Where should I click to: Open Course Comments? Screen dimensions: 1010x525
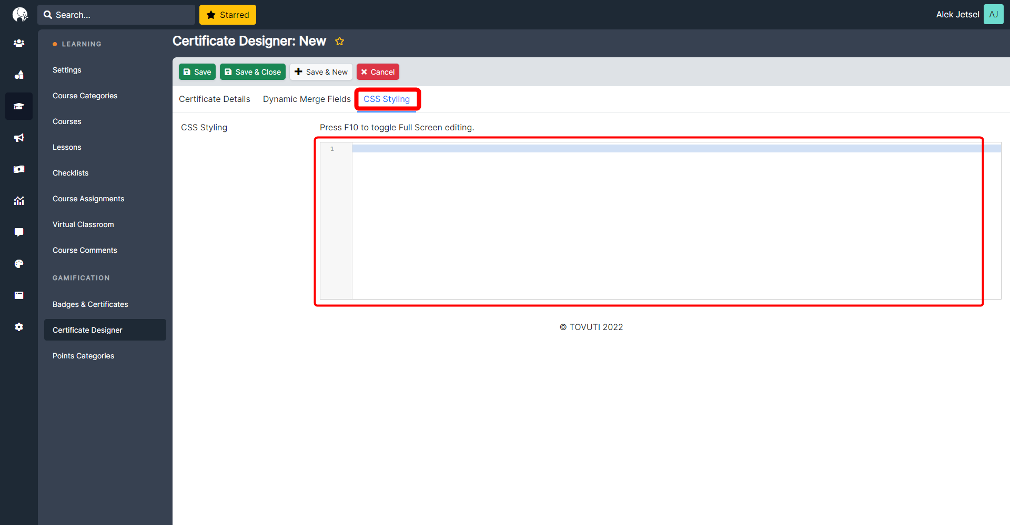(x=85, y=250)
